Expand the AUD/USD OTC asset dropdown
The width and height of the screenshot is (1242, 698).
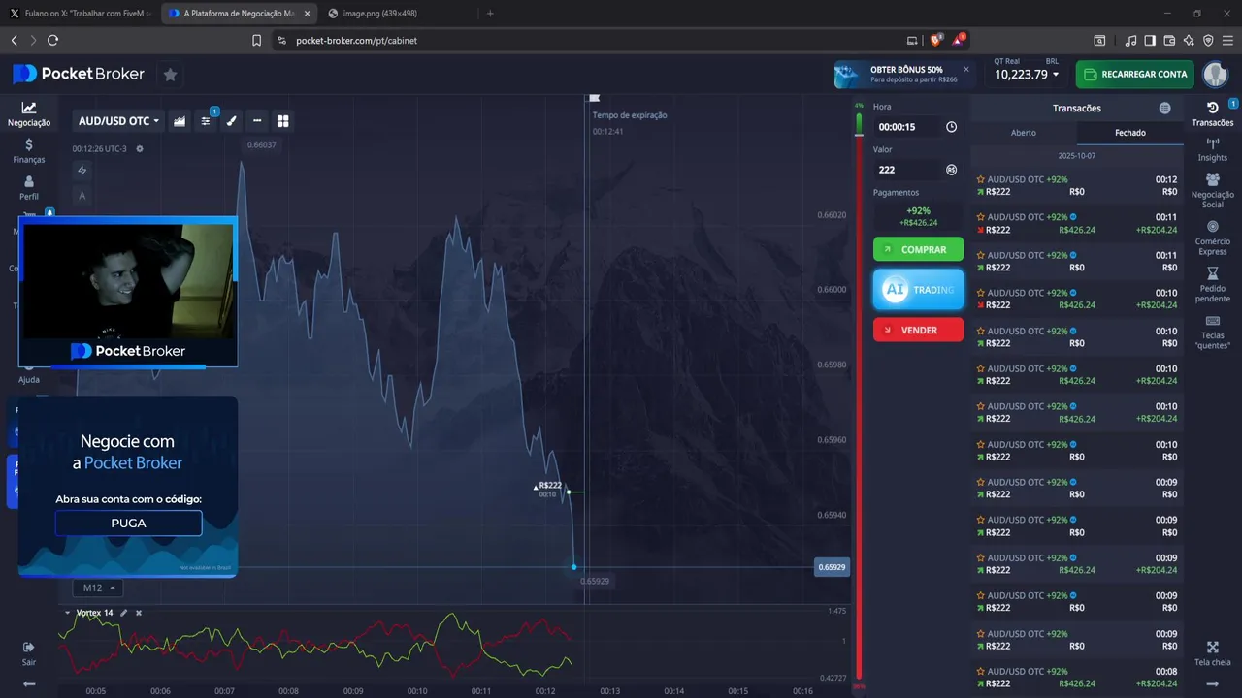(x=118, y=121)
